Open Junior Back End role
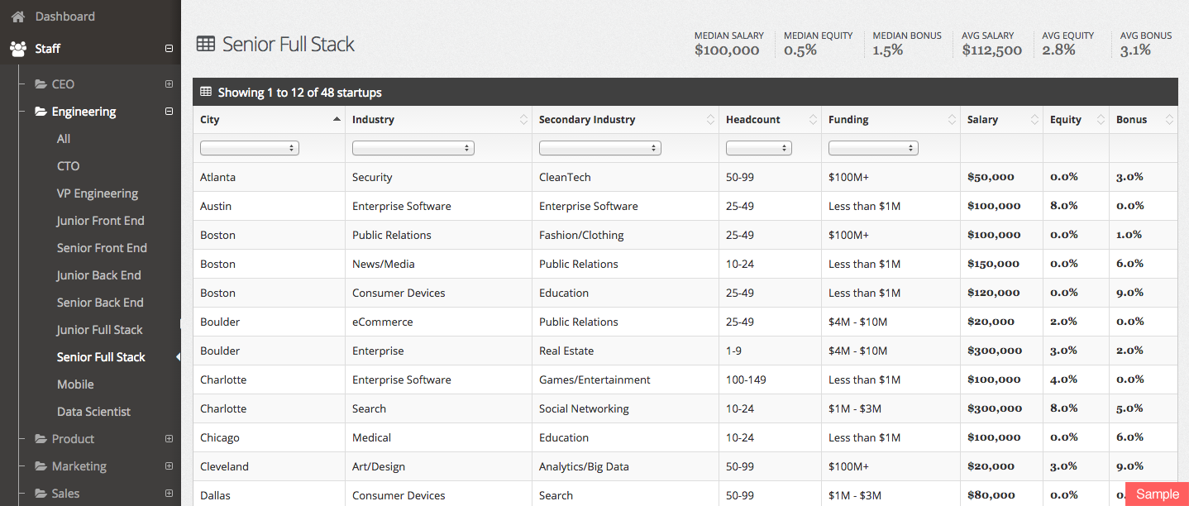The width and height of the screenshot is (1189, 506). click(x=99, y=275)
